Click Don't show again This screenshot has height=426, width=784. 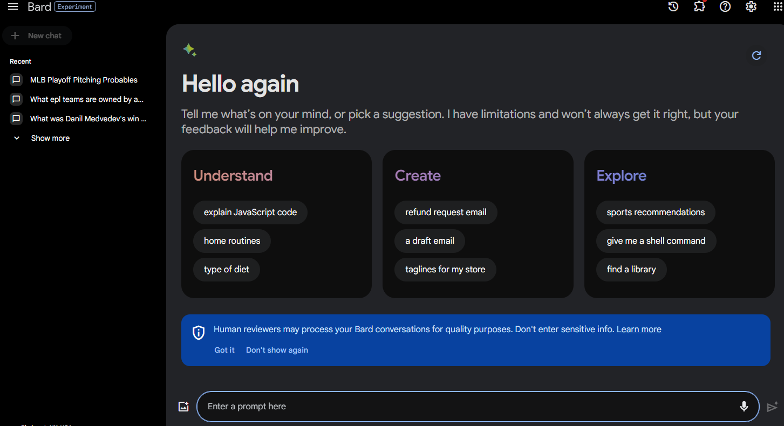(x=277, y=350)
